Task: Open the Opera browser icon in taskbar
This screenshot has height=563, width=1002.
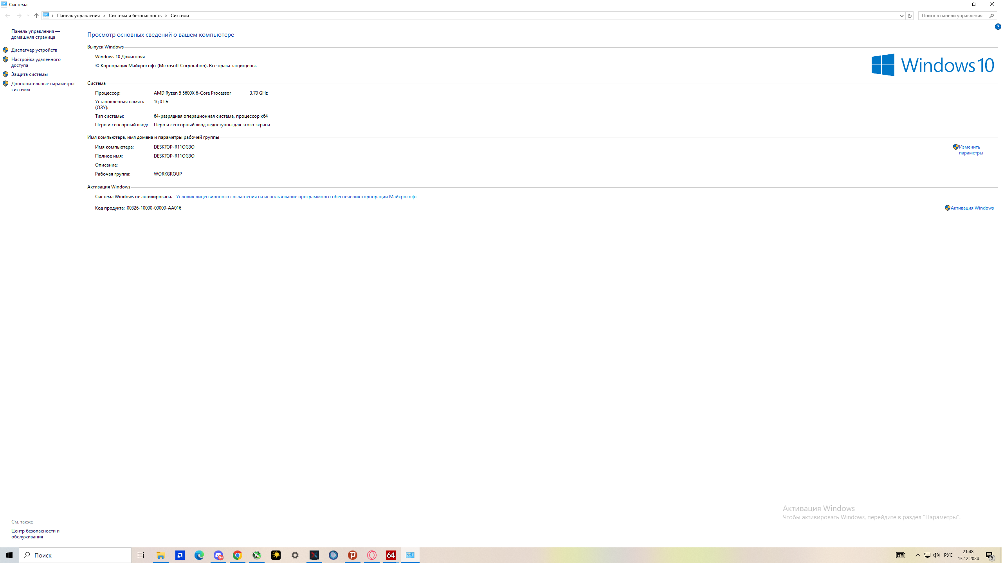Action: pyautogui.click(x=372, y=555)
